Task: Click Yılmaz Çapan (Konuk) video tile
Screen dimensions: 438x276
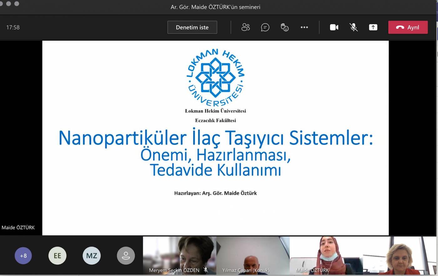Action: (x=253, y=255)
